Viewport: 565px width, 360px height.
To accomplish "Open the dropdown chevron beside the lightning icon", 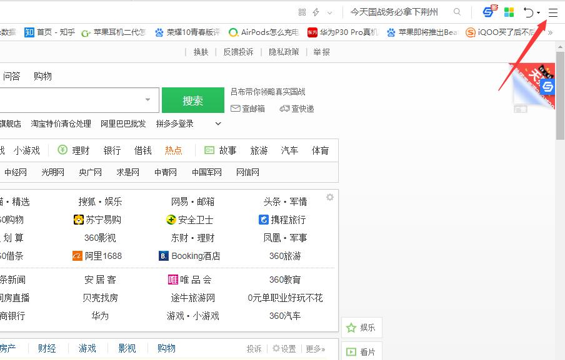I will click(x=330, y=11).
